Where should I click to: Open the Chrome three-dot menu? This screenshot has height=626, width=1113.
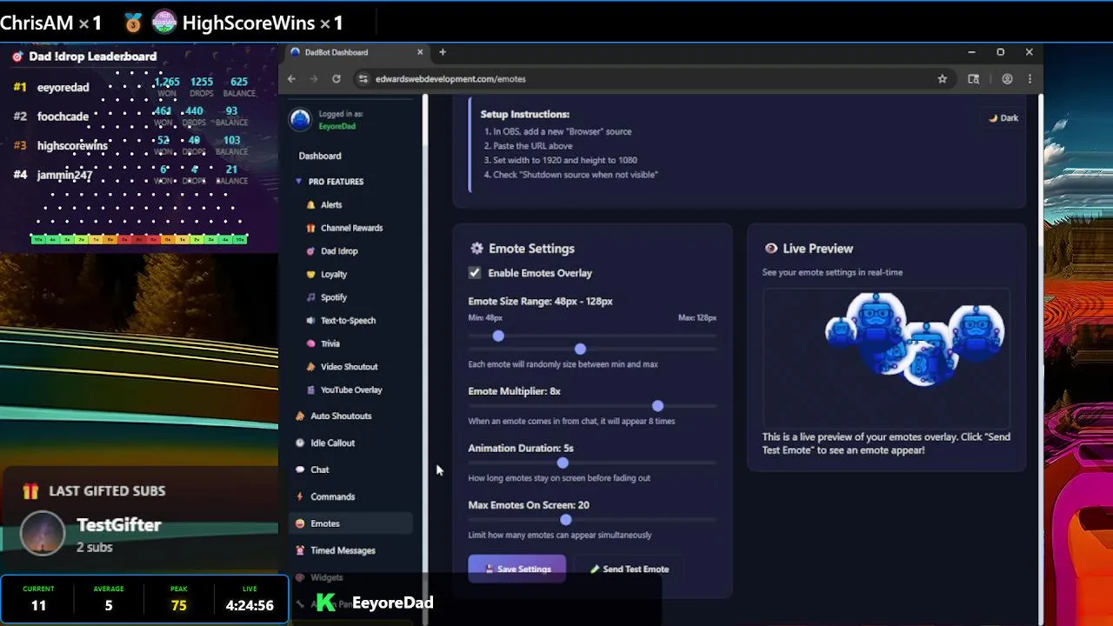[1030, 78]
